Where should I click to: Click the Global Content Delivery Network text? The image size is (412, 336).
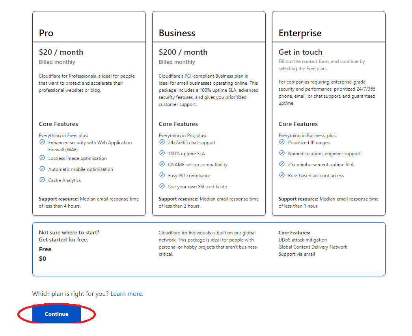coord(313,247)
